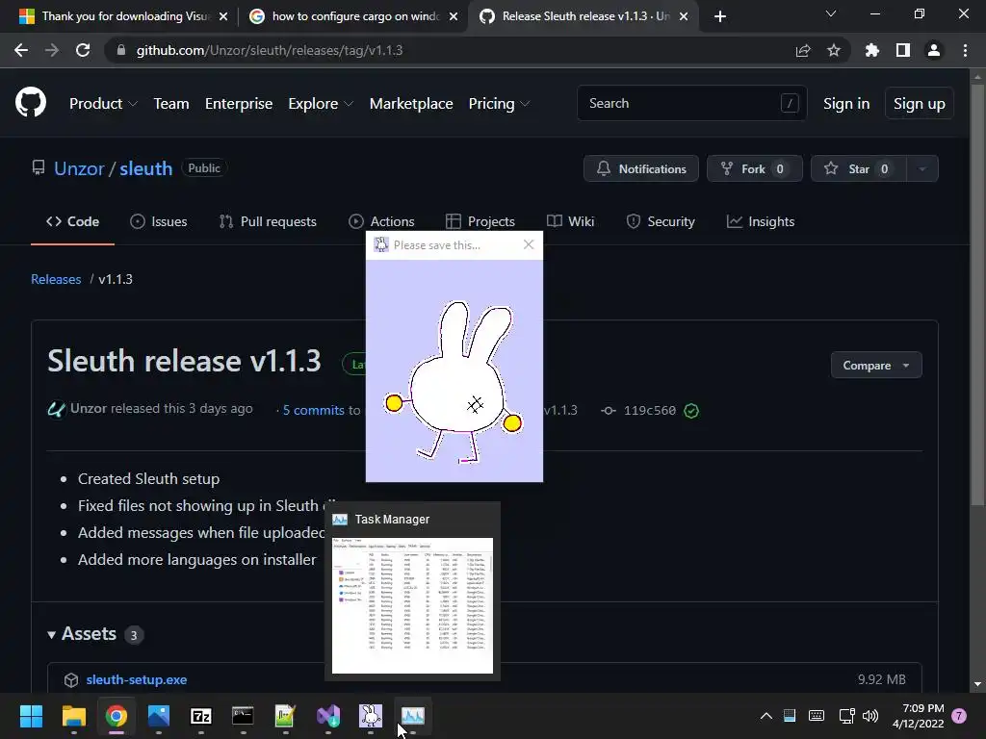Open a new browser tab
The height and width of the screenshot is (739, 986).
coord(720,16)
